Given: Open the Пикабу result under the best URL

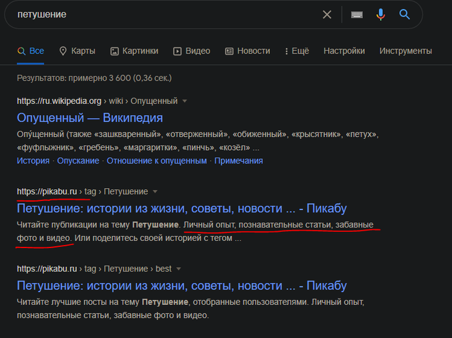Looking at the screenshot, I should click(x=181, y=286).
